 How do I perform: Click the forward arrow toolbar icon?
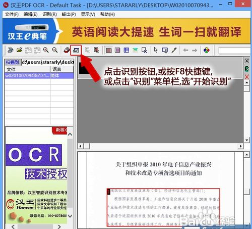[x=195, y=50]
